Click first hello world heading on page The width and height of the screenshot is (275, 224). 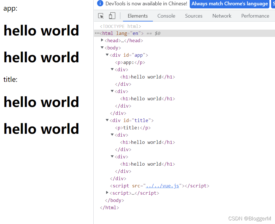pos(41,30)
